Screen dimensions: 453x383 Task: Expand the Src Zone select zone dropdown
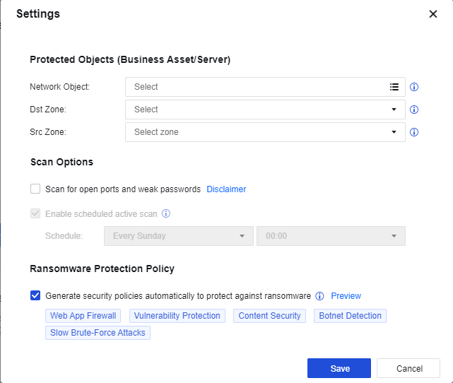[x=265, y=132]
